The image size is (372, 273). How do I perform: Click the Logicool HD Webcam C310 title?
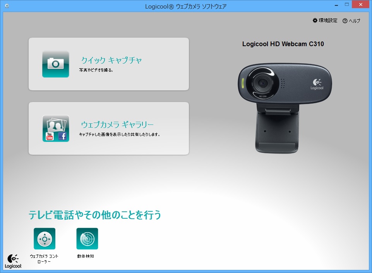coord(283,44)
